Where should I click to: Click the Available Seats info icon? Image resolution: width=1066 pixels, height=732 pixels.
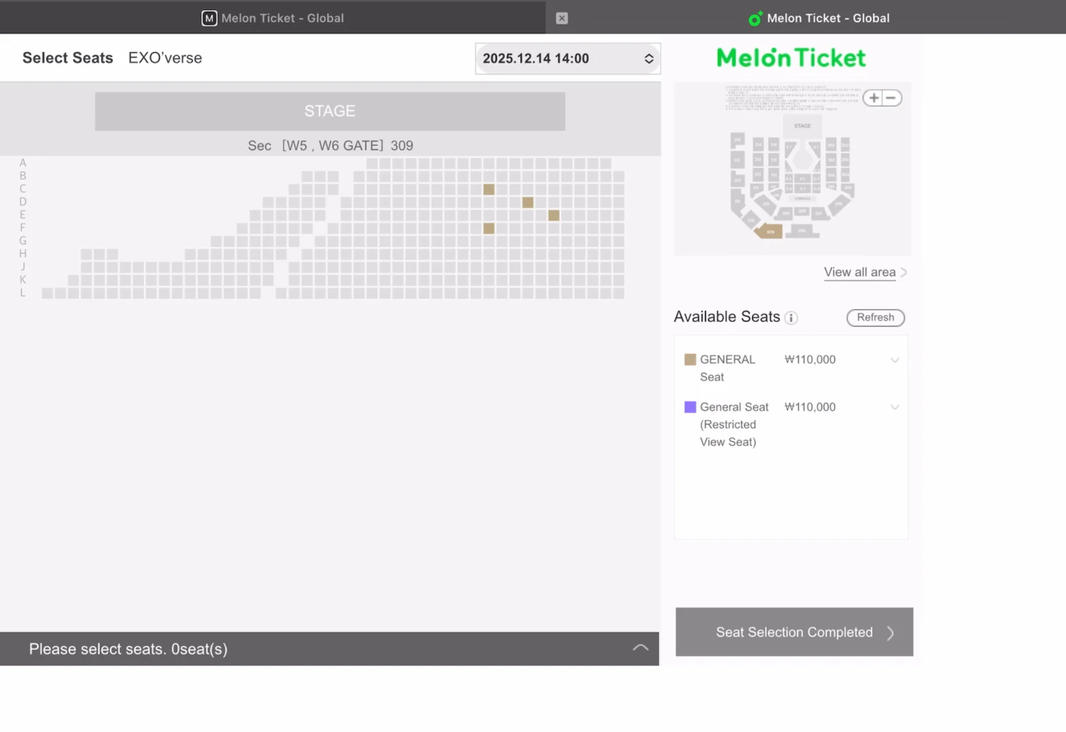coord(791,318)
